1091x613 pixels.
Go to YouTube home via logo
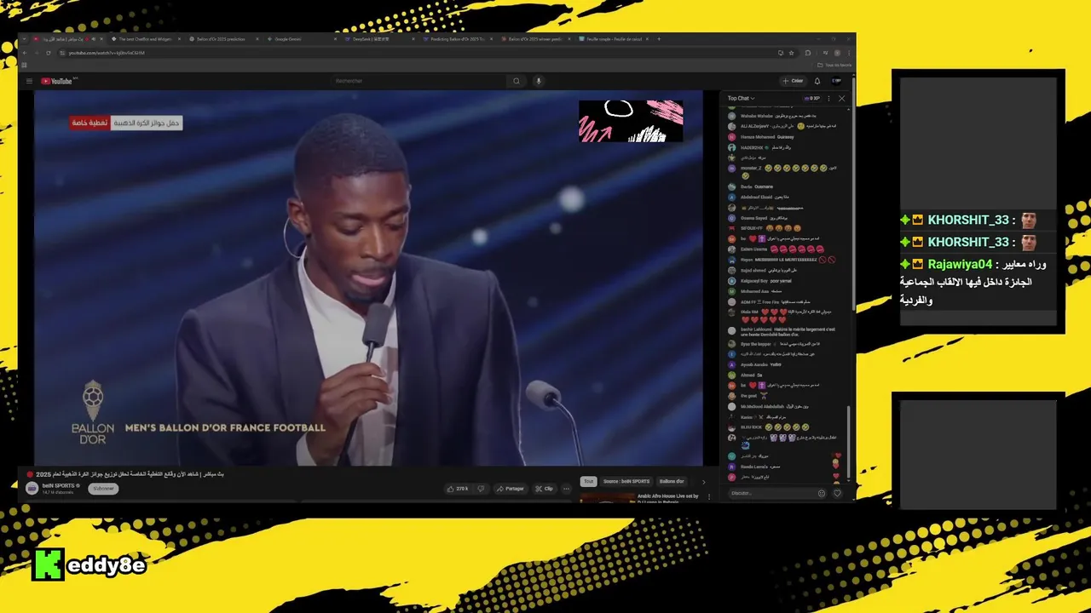click(x=59, y=81)
